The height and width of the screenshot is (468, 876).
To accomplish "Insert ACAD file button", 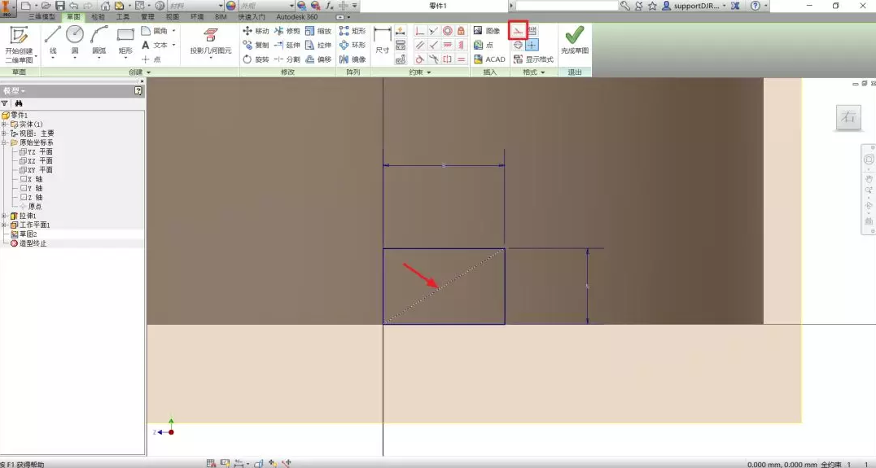I will [x=489, y=59].
